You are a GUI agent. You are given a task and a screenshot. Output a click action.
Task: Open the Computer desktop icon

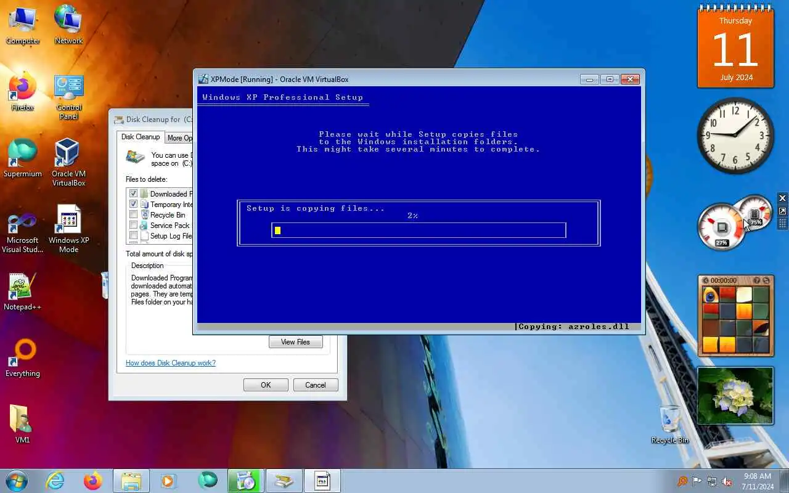[x=23, y=25]
